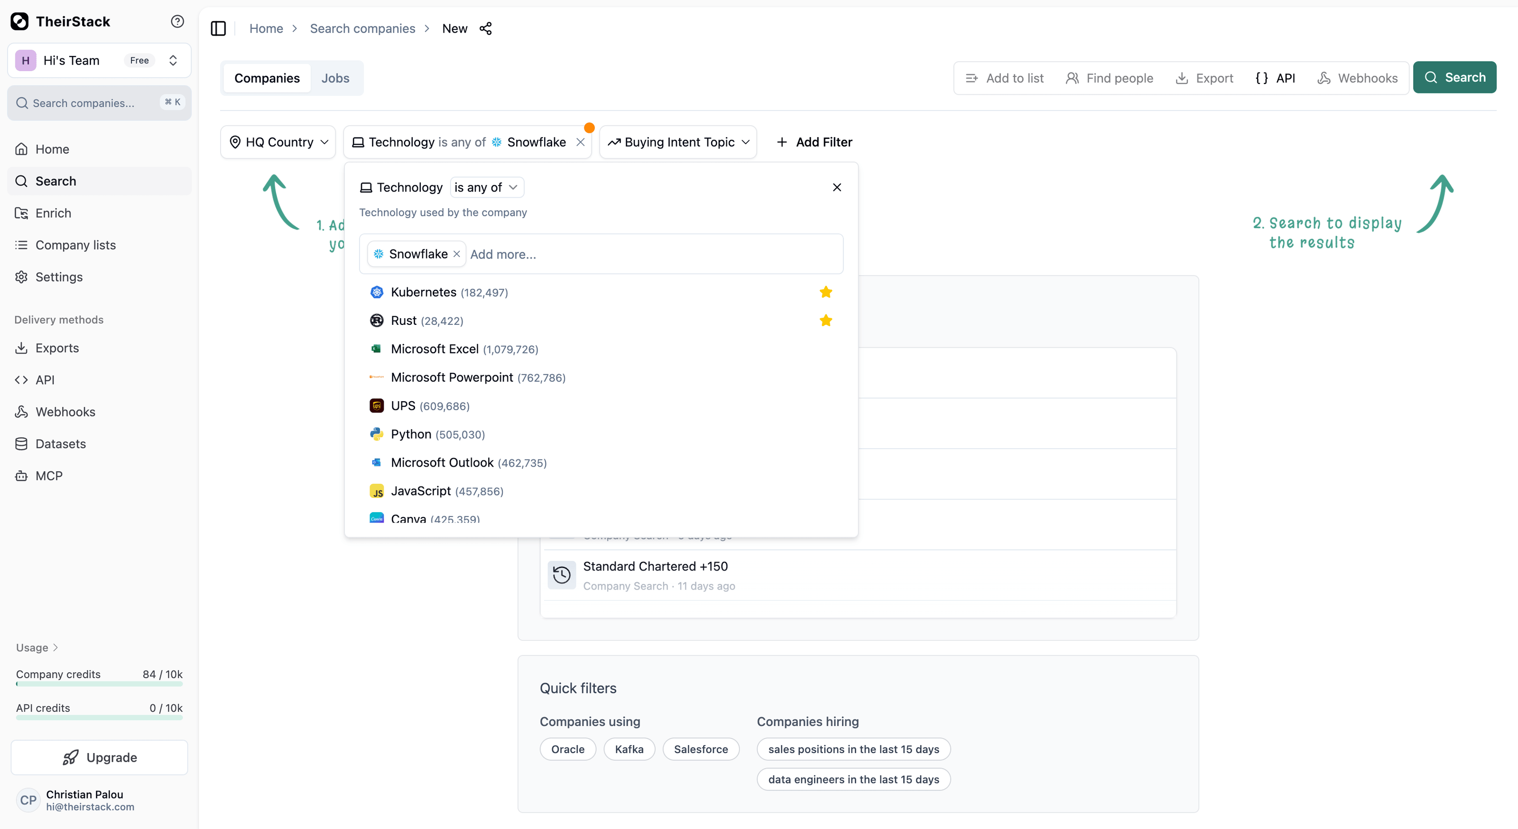Click the history icon beside Standard Chartered +150
This screenshot has width=1518, height=829.
pos(562,574)
